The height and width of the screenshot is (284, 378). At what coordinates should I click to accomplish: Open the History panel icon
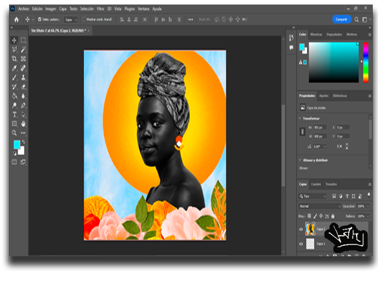[291, 38]
